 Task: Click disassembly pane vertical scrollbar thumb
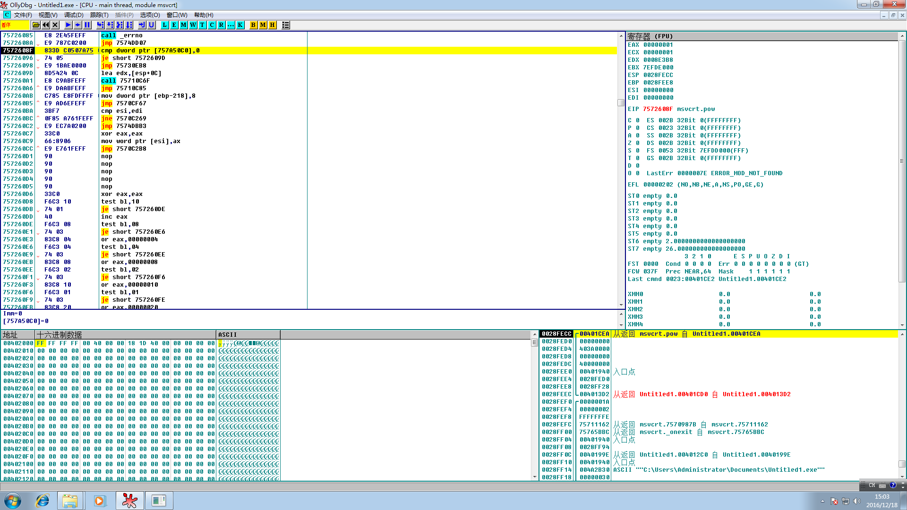click(621, 102)
